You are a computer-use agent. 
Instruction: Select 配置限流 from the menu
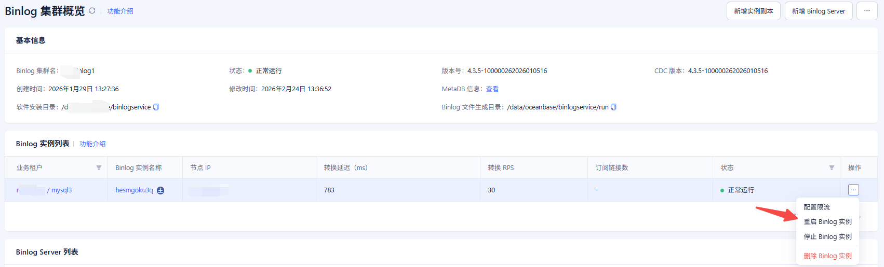click(x=816, y=207)
